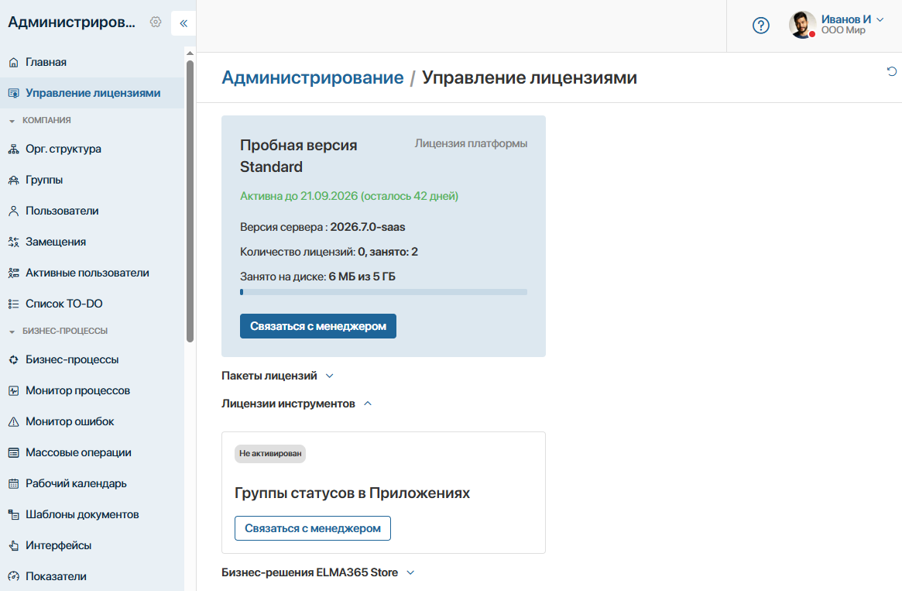Click the Главная home icon
The image size is (902, 591).
(14, 62)
